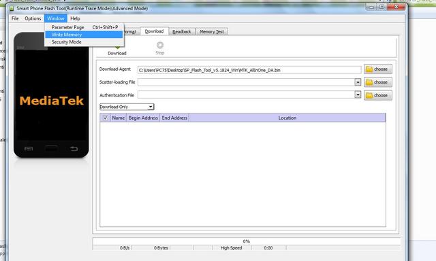Image resolution: width=436 pixels, height=261 pixels.
Task: Click the 0:00 elapsed time status
Action: point(268,248)
